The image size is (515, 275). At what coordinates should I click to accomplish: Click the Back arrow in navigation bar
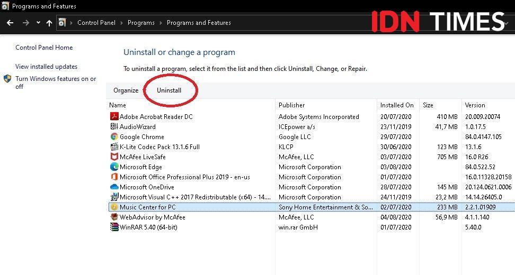click(10, 23)
